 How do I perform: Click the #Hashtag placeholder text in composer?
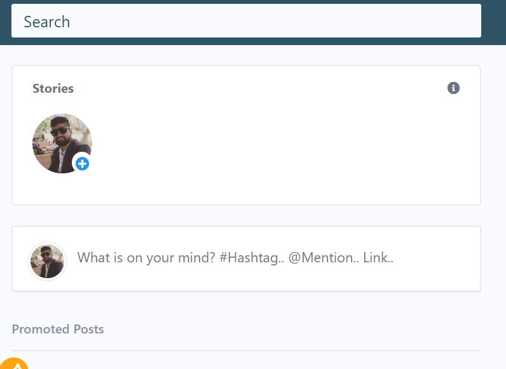click(x=252, y=258)
